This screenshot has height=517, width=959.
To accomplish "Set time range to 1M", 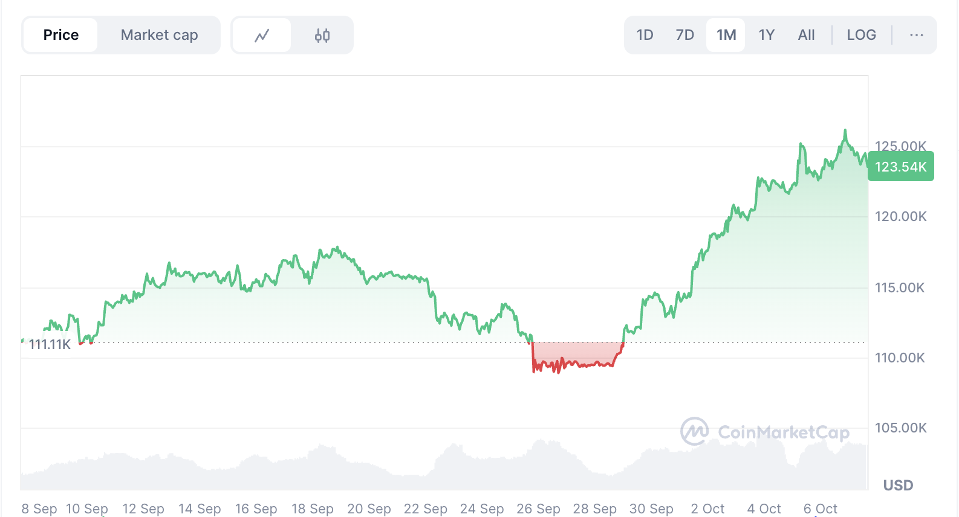I will click(726, 35).
